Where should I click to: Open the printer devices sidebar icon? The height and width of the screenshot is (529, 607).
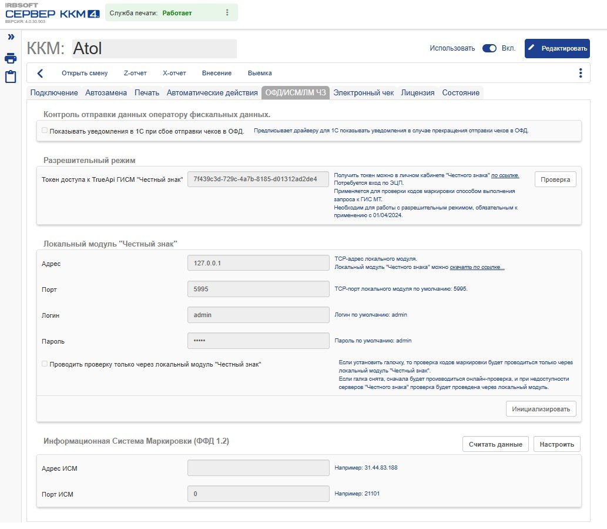(x=11, y=58)
